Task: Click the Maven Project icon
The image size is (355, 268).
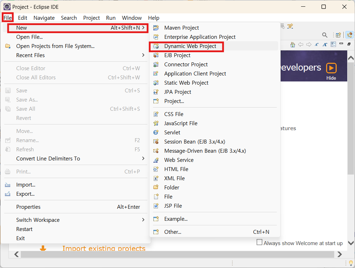Action: point(156,28)
